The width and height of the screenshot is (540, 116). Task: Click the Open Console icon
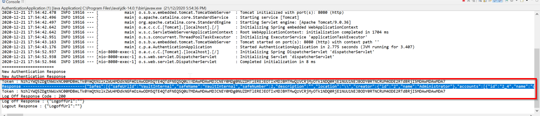click(522, 1)
